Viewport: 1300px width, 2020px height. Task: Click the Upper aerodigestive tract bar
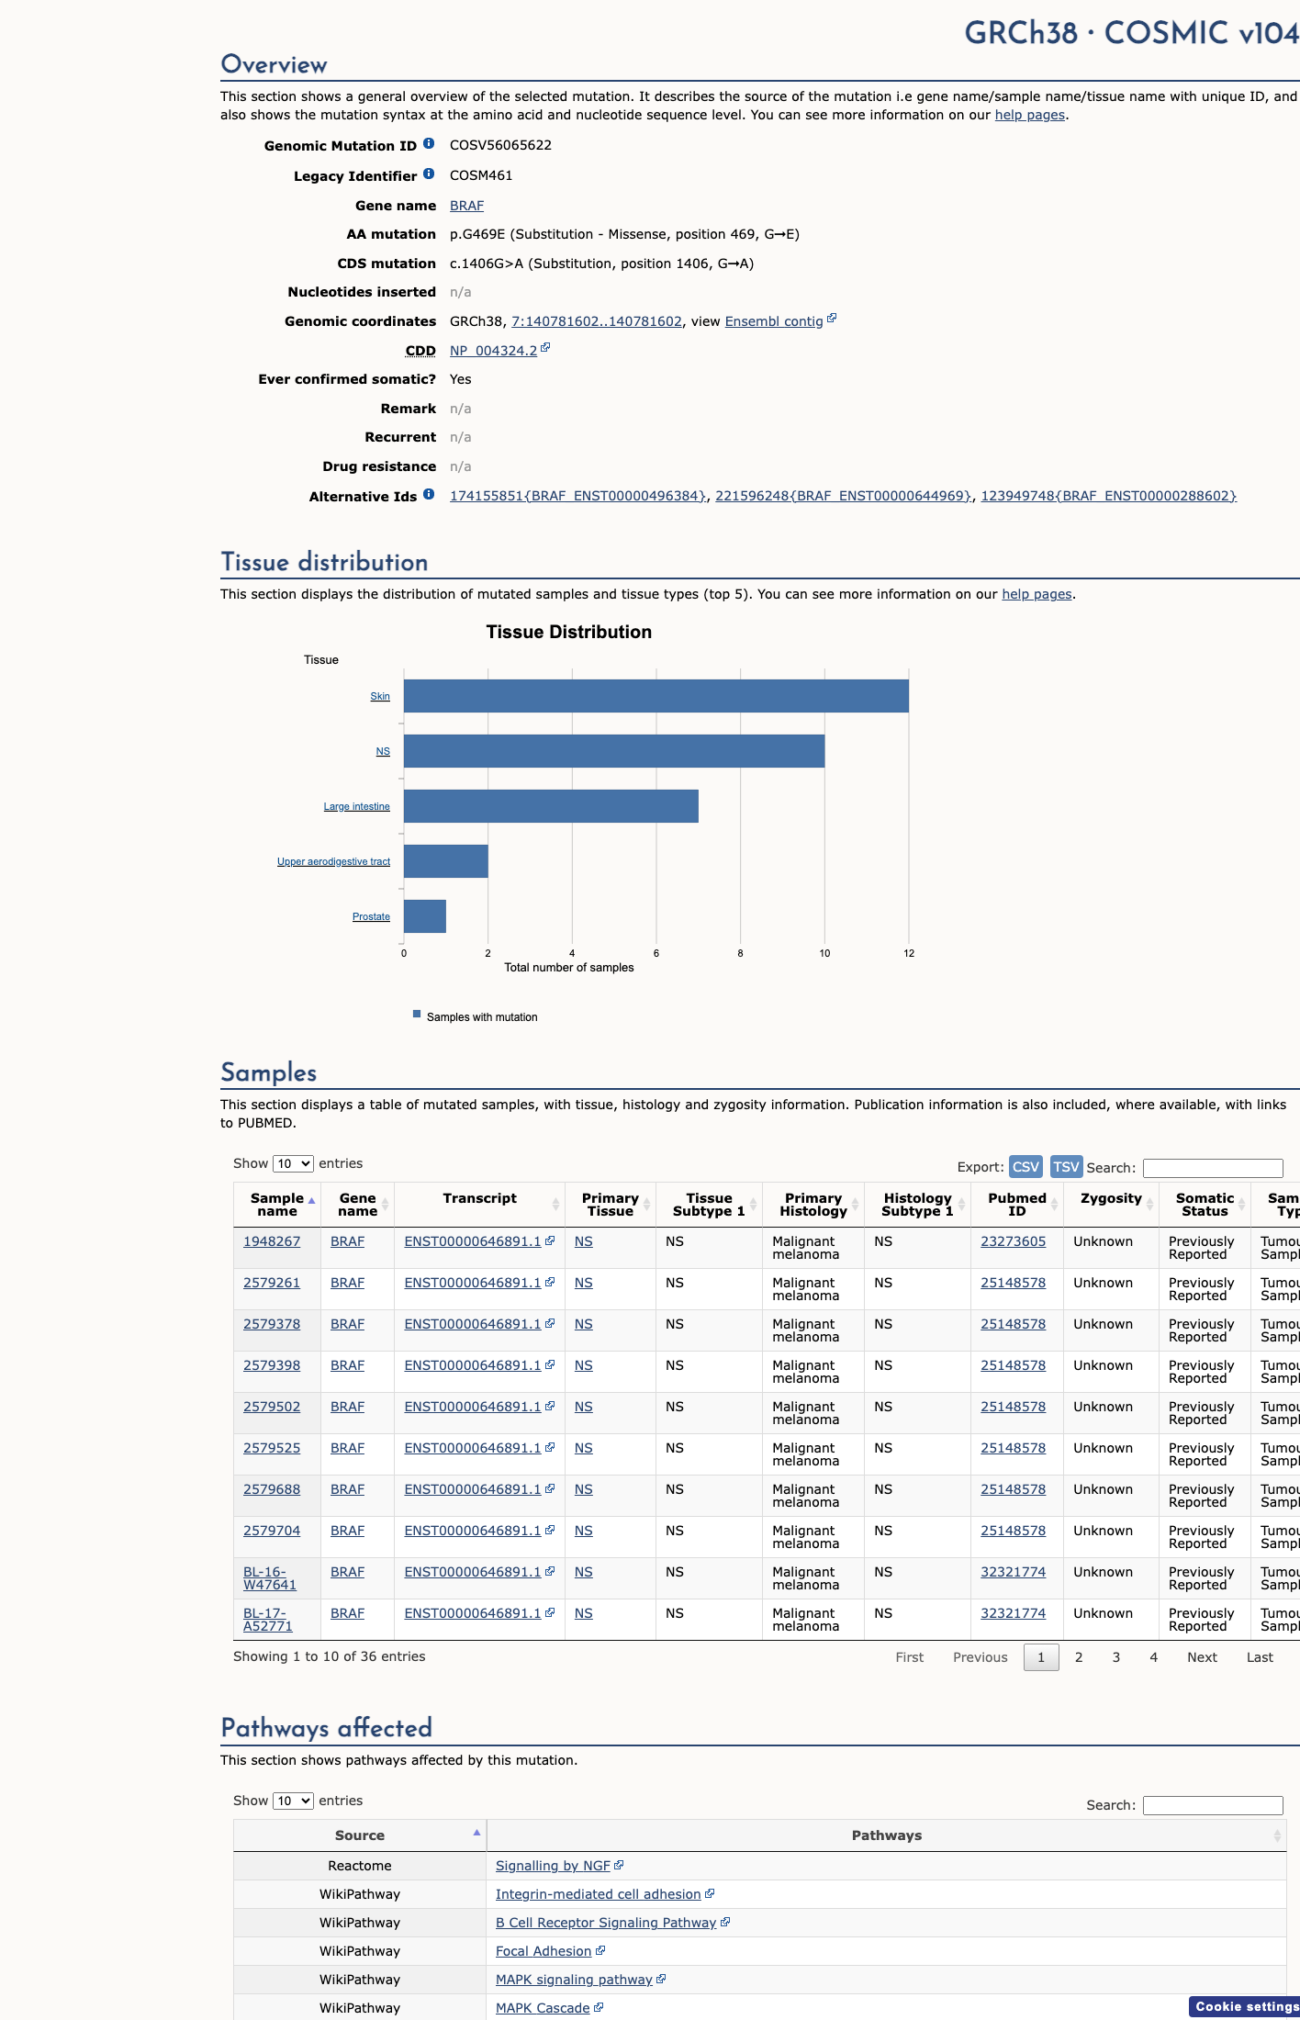click(446, 861)
